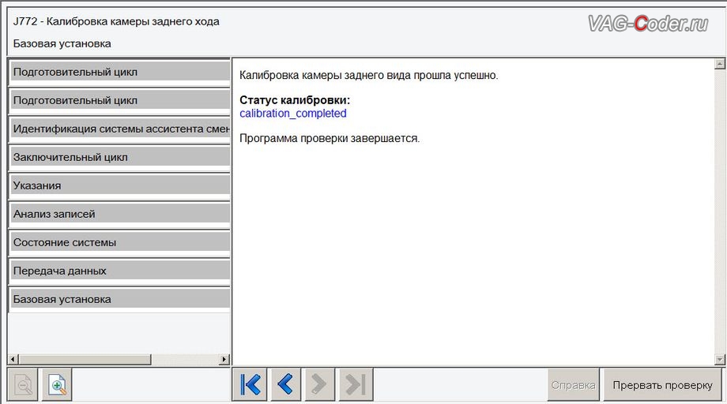Click Прервать проверку button

click(x=662, y=384)
